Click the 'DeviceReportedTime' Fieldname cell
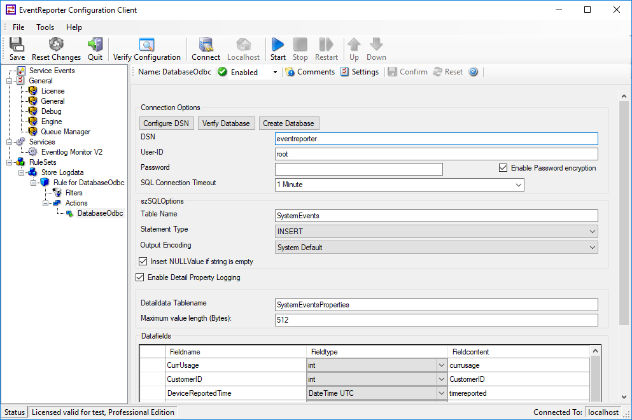 [235, 393]
